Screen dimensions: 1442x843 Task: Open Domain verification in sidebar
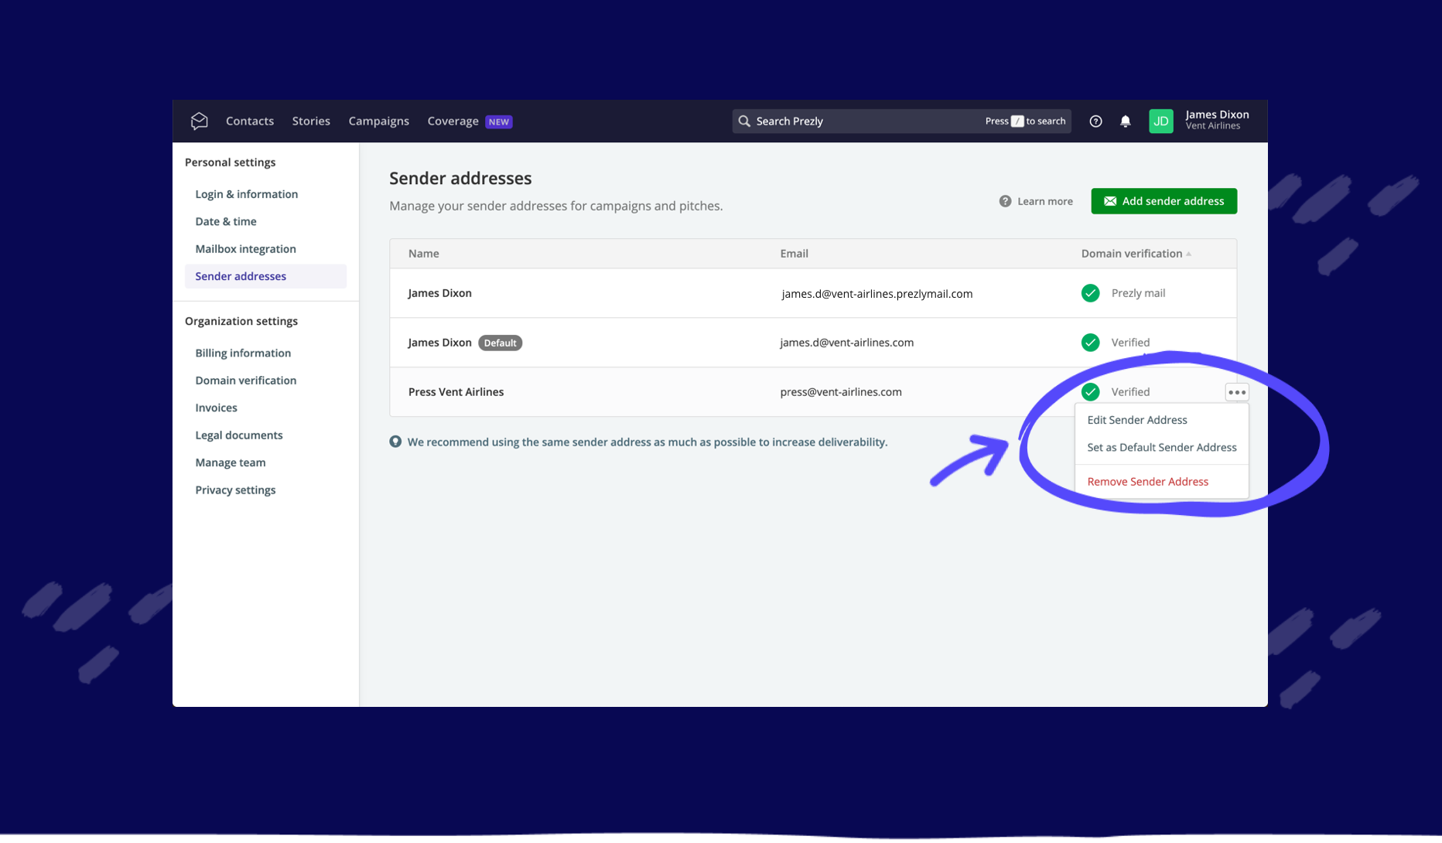[245, 381]
